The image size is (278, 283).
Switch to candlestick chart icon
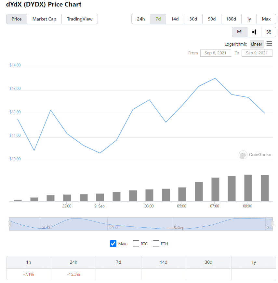tap(254, 32)
